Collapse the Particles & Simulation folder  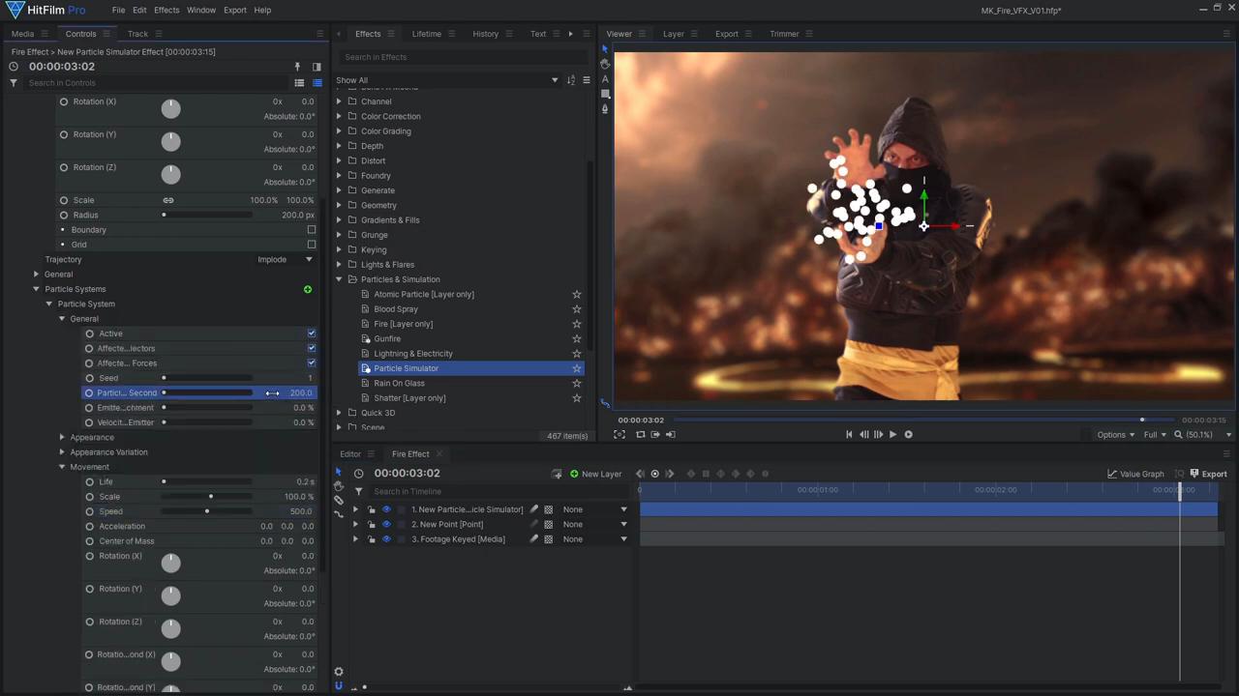coord(339,279)
